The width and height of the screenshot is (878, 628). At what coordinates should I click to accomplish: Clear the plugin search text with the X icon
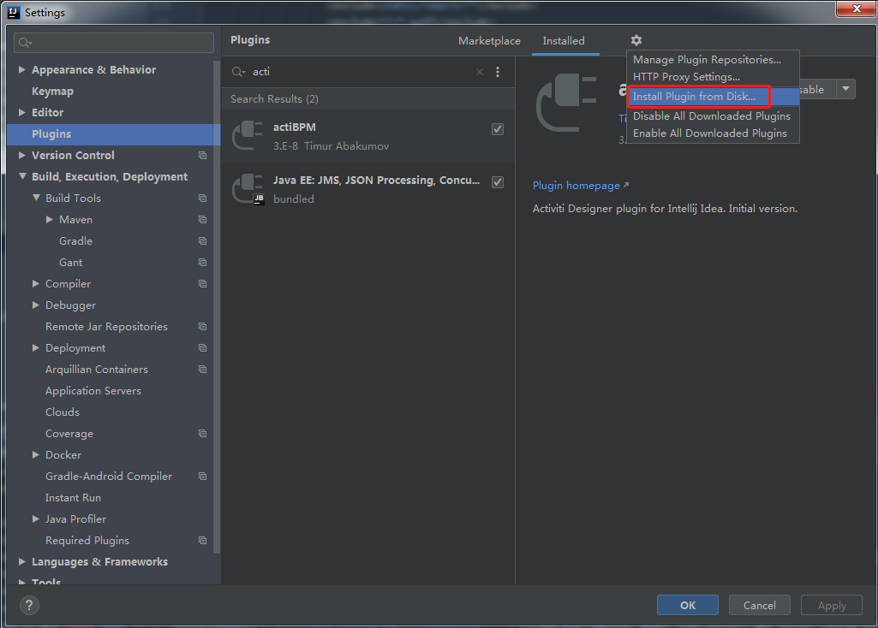pyautogui.click(x=480, y=72)
